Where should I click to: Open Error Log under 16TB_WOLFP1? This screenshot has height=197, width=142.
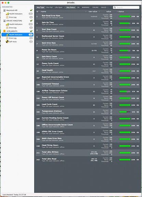[13, 38]
